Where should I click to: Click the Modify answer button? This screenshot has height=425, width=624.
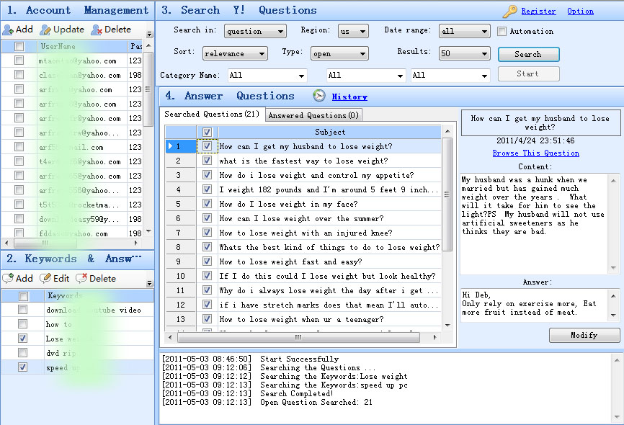584,335
